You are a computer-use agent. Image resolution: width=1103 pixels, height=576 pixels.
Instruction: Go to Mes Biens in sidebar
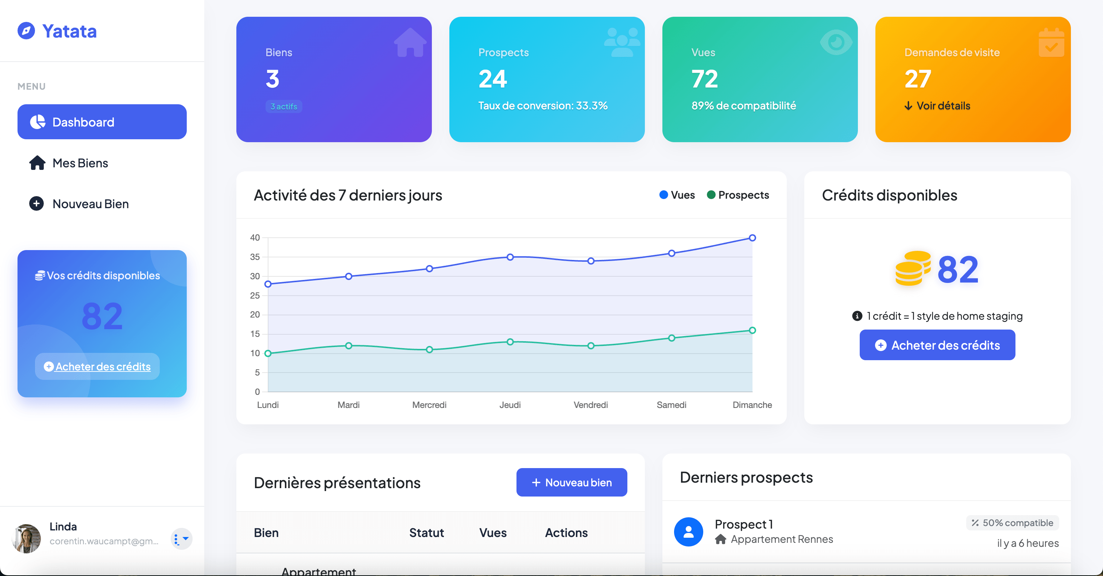(x=80, y=163)
